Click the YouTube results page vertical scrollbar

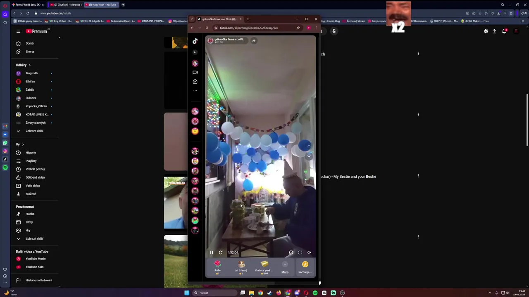pyautogui.click(x=527, y=120)
